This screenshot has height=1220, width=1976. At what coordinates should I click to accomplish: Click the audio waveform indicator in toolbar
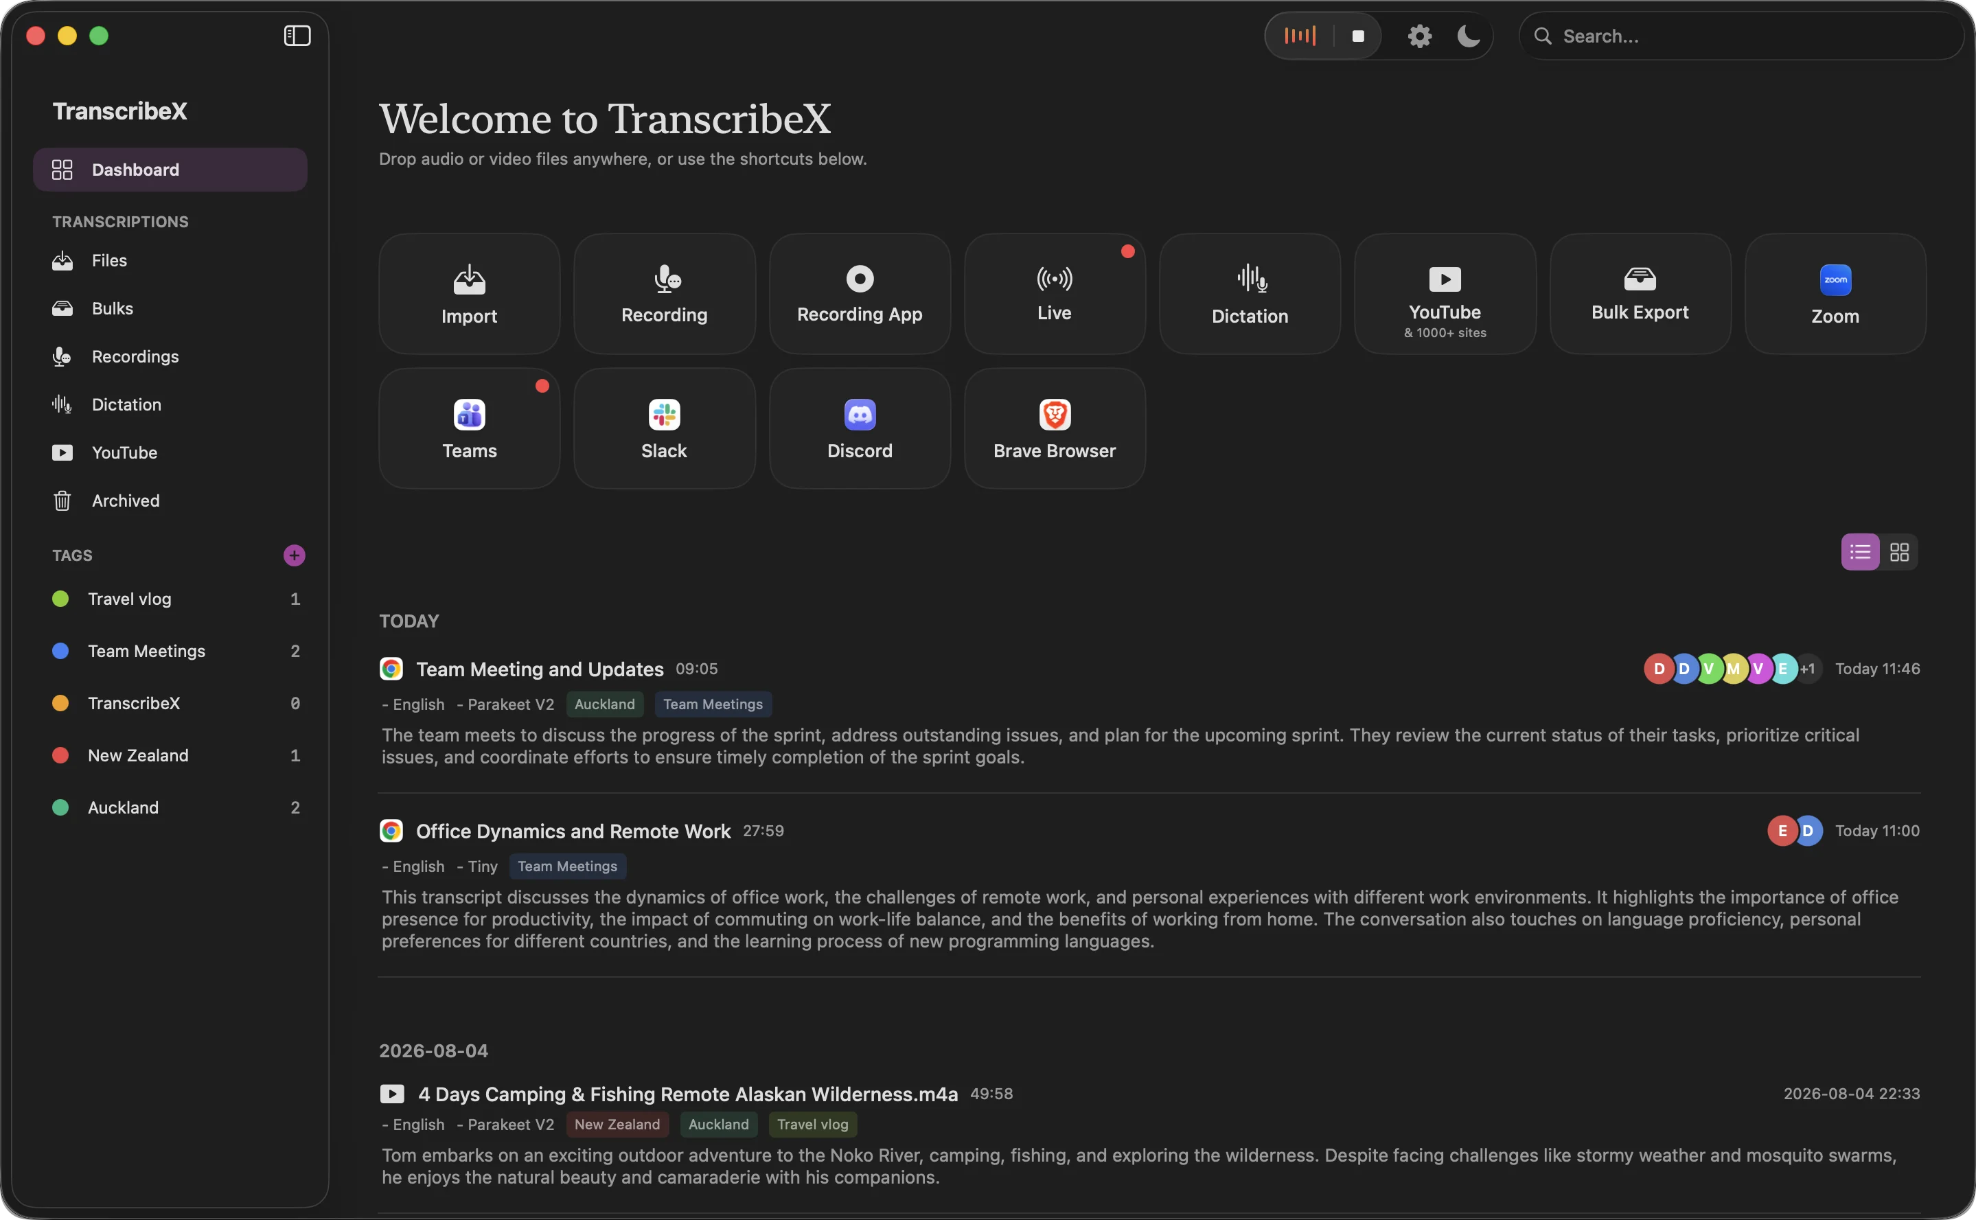pos(1300,36)
